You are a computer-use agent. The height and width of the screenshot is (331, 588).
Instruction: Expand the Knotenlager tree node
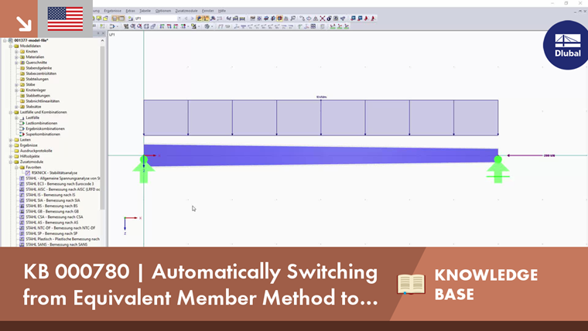pos(16,90)
